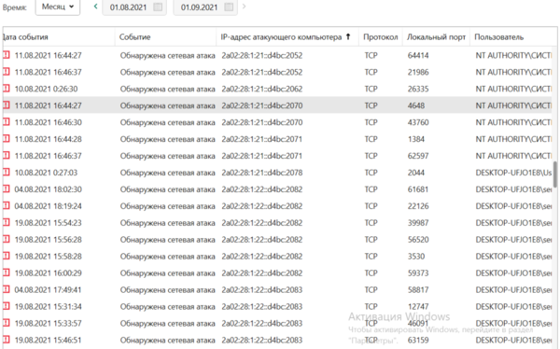
Task: Click the red event icon for port 21986 row
Action: [x=7, y=72]
